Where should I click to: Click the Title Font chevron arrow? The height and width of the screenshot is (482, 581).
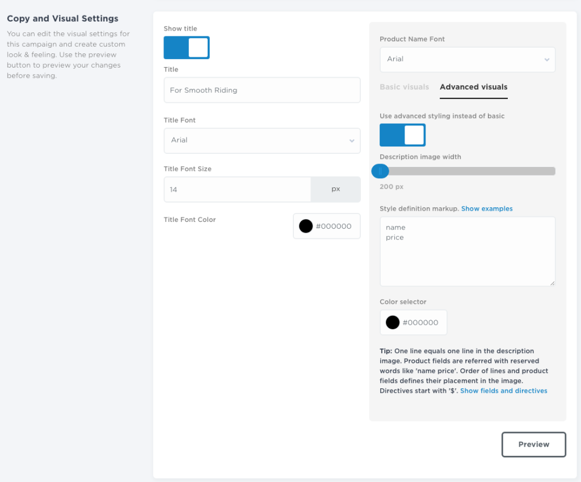click(352, 140)
